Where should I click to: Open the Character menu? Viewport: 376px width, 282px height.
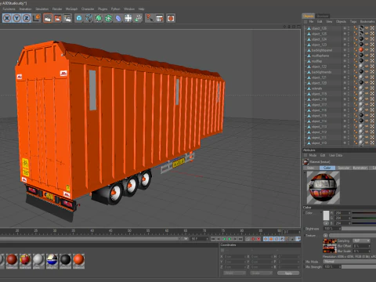pyautogui.click(x=88, y=9)
